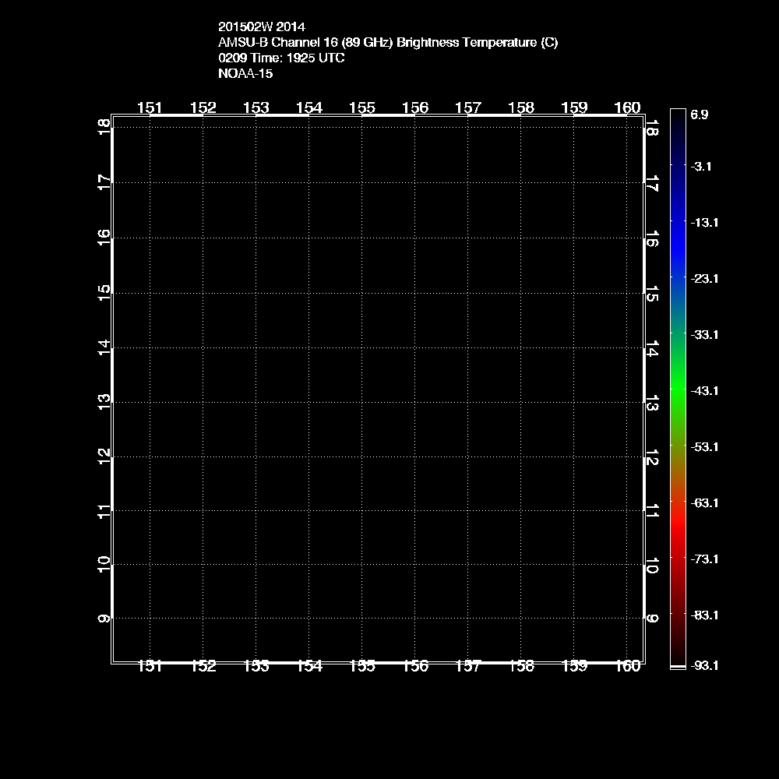Click grid intersection of 155 longitude and 13 latitude
Screen dimensions: 779x779
pyautogui.click(x=362, y=401)
